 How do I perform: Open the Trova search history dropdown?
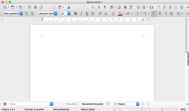(52, 104)
